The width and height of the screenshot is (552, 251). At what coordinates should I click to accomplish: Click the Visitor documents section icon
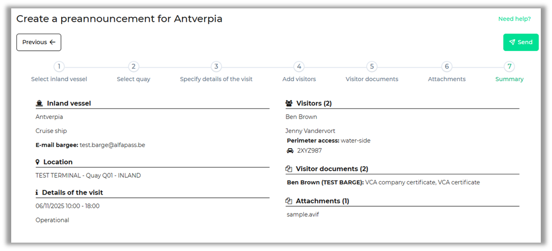pyautogui.click(x=289, y=169)
